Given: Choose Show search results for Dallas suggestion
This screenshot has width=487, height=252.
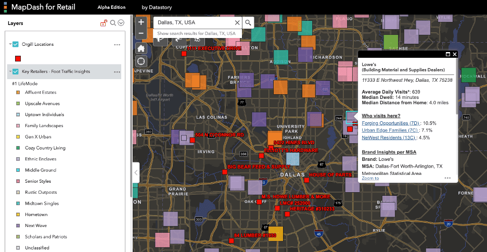Looking at the screenshot, I should [196, 33].
